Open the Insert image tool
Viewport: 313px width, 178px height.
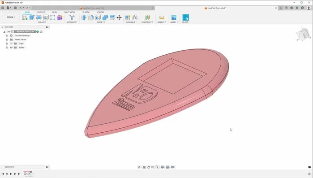click(174, 17)
